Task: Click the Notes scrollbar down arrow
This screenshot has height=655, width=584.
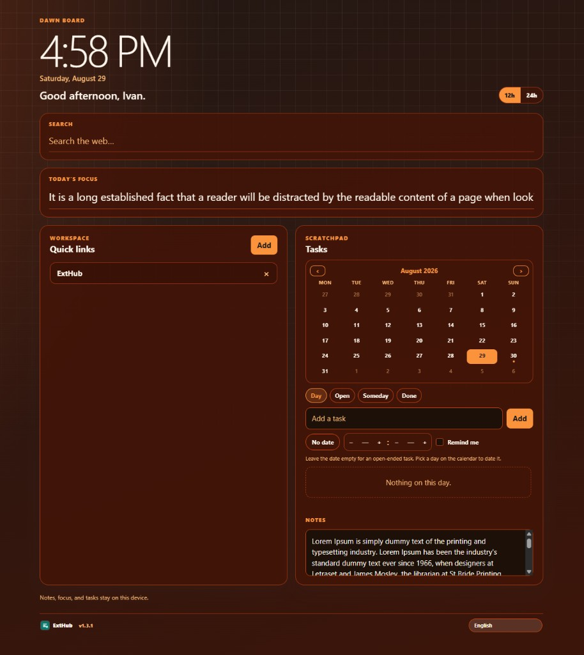Action: click(529, 571)
